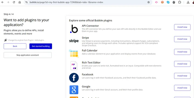
Task: Click the Stripe logo
Action: 74,41
